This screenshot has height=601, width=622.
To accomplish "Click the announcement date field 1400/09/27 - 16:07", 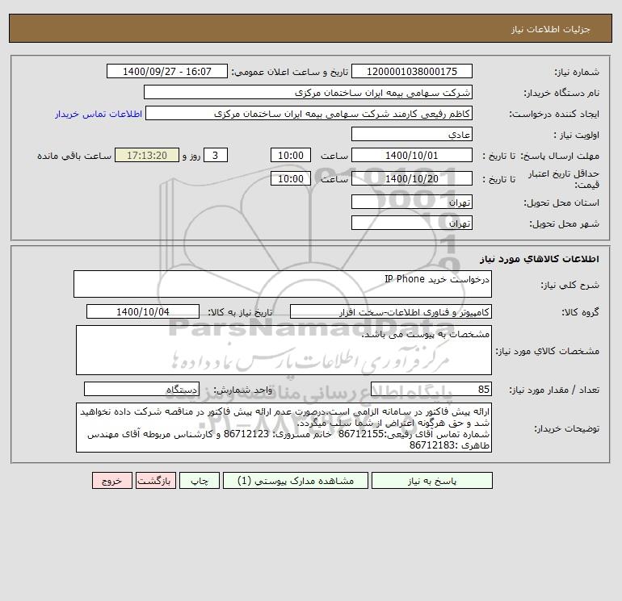I will [x=167, y=71].
